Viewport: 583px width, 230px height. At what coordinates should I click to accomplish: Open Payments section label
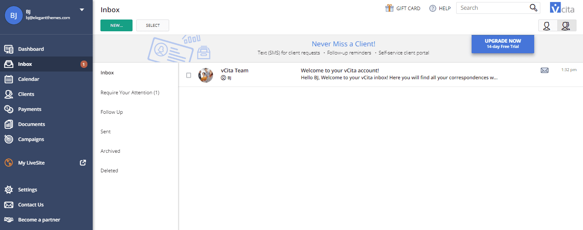click(x=30, y=109)
